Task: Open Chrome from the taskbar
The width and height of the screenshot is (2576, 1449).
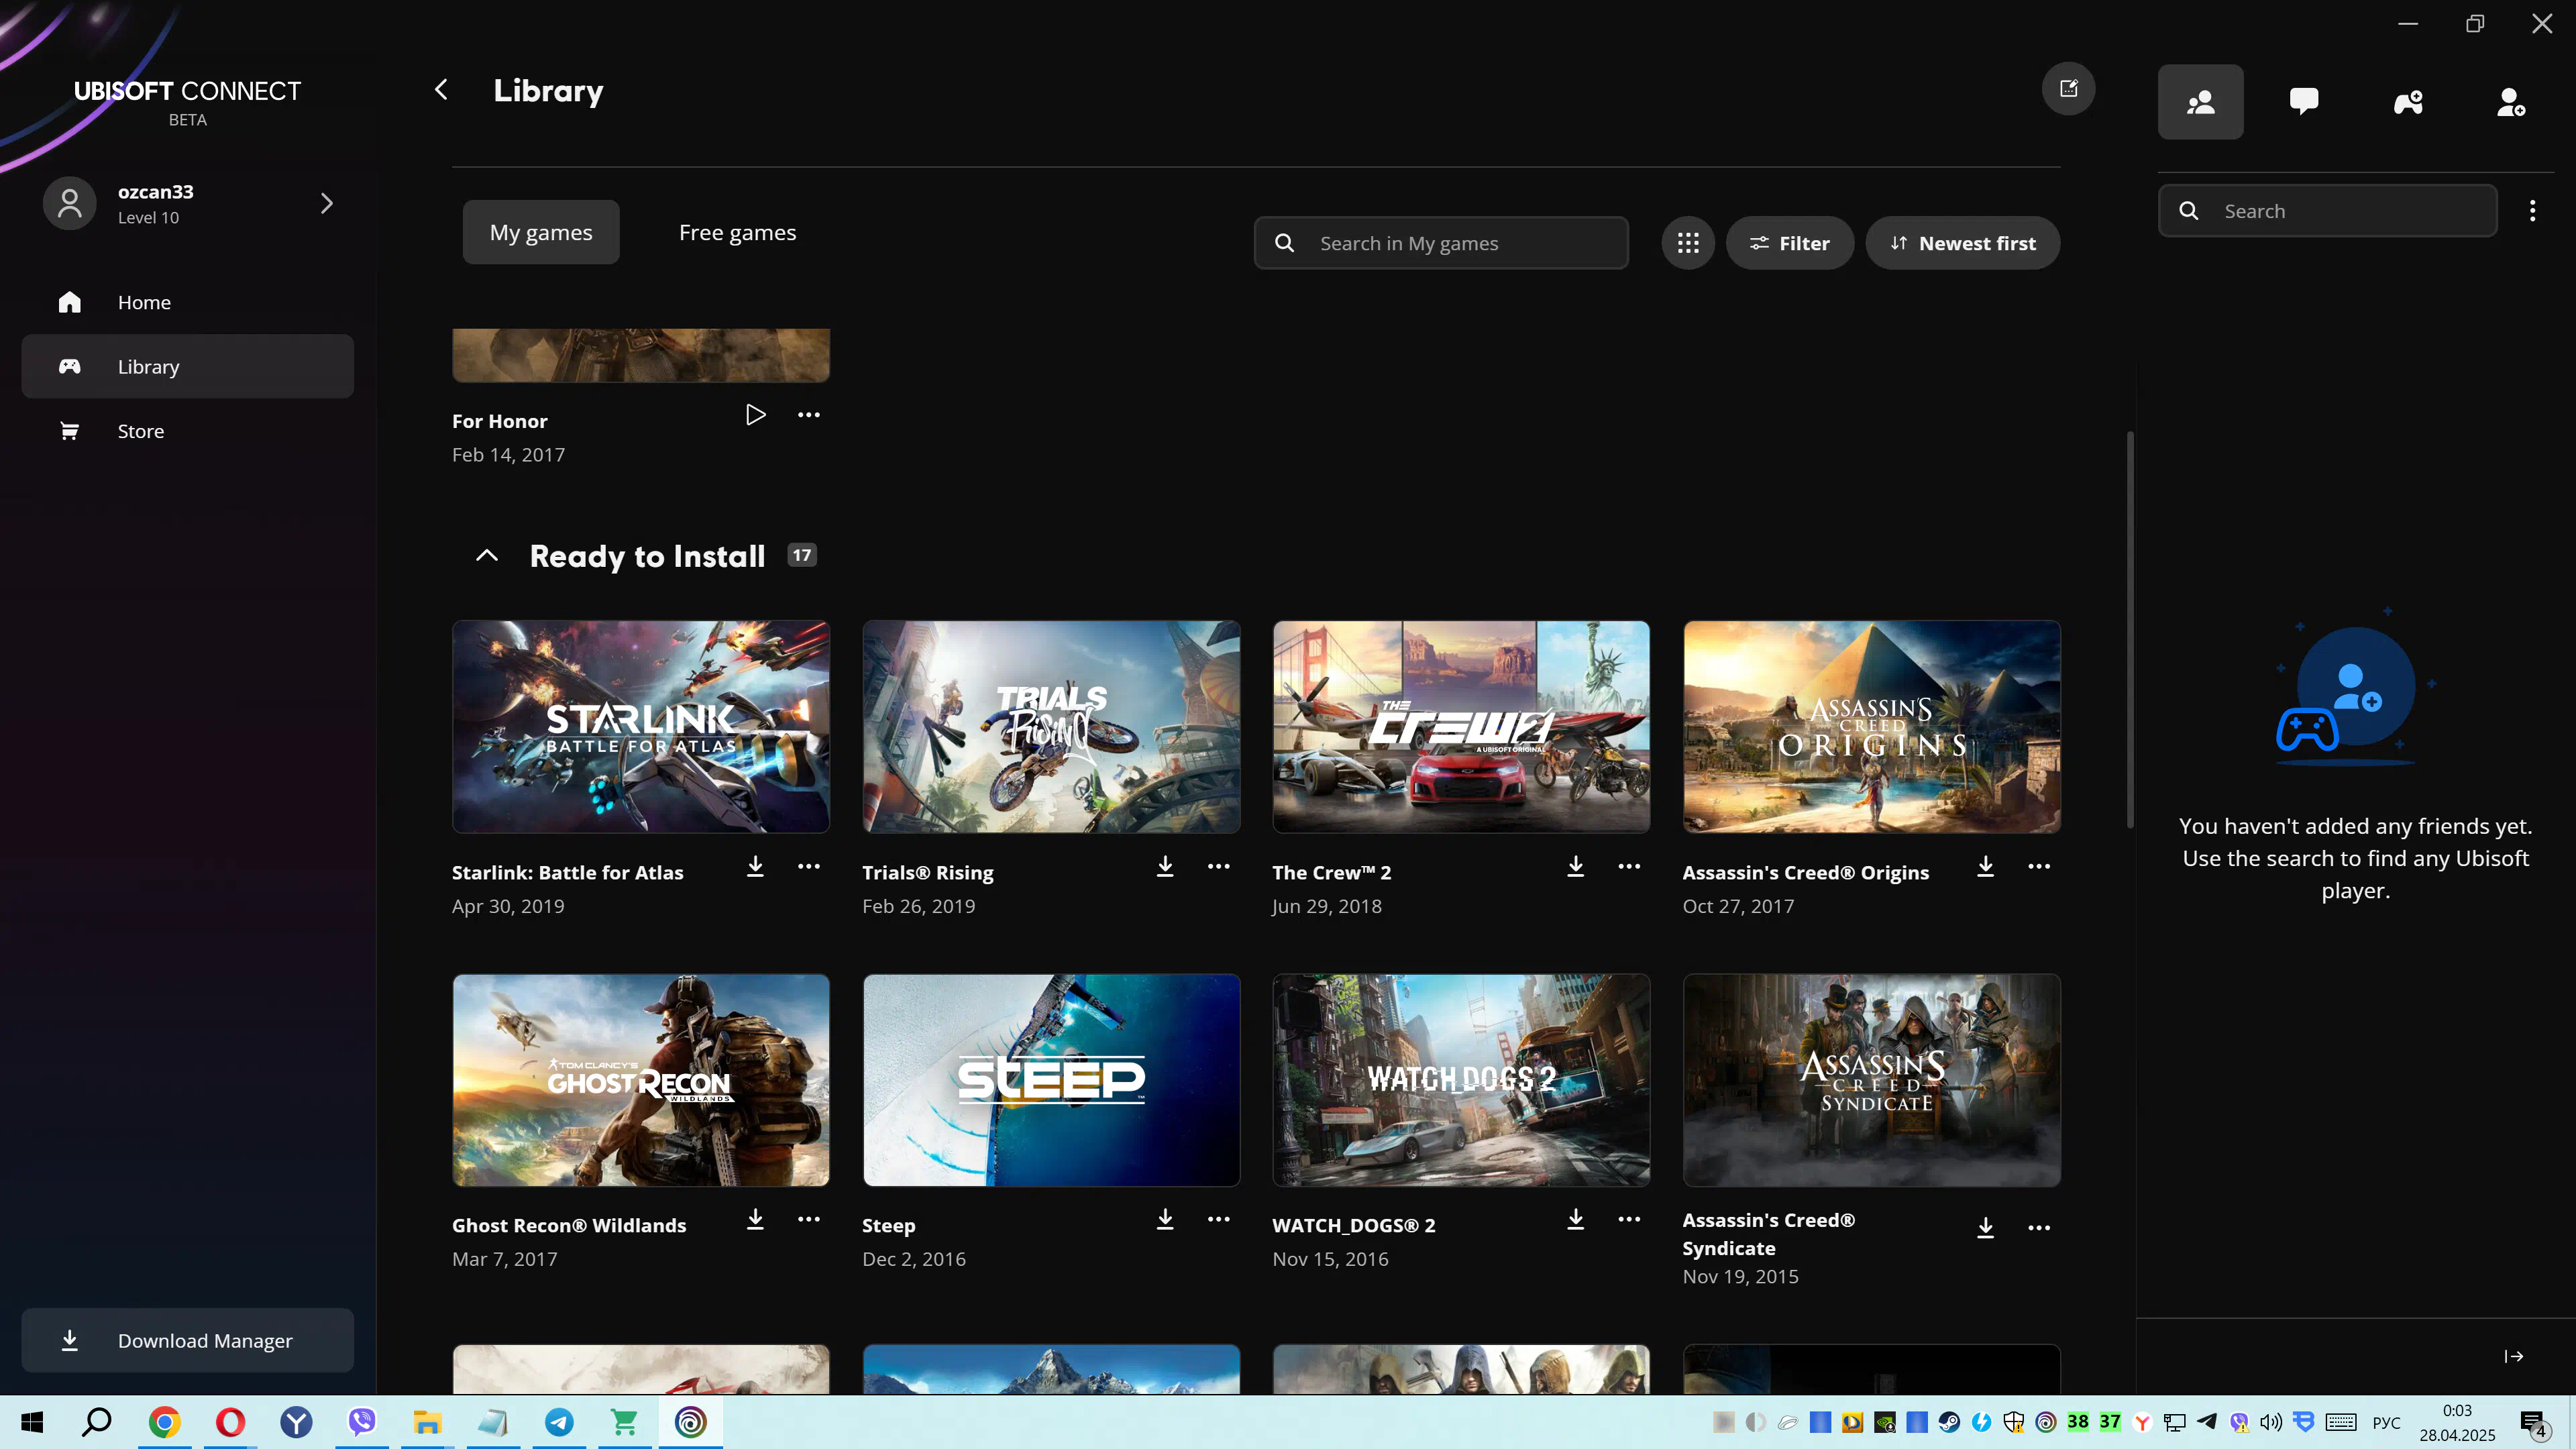Action: click(x=164, y=1422)
